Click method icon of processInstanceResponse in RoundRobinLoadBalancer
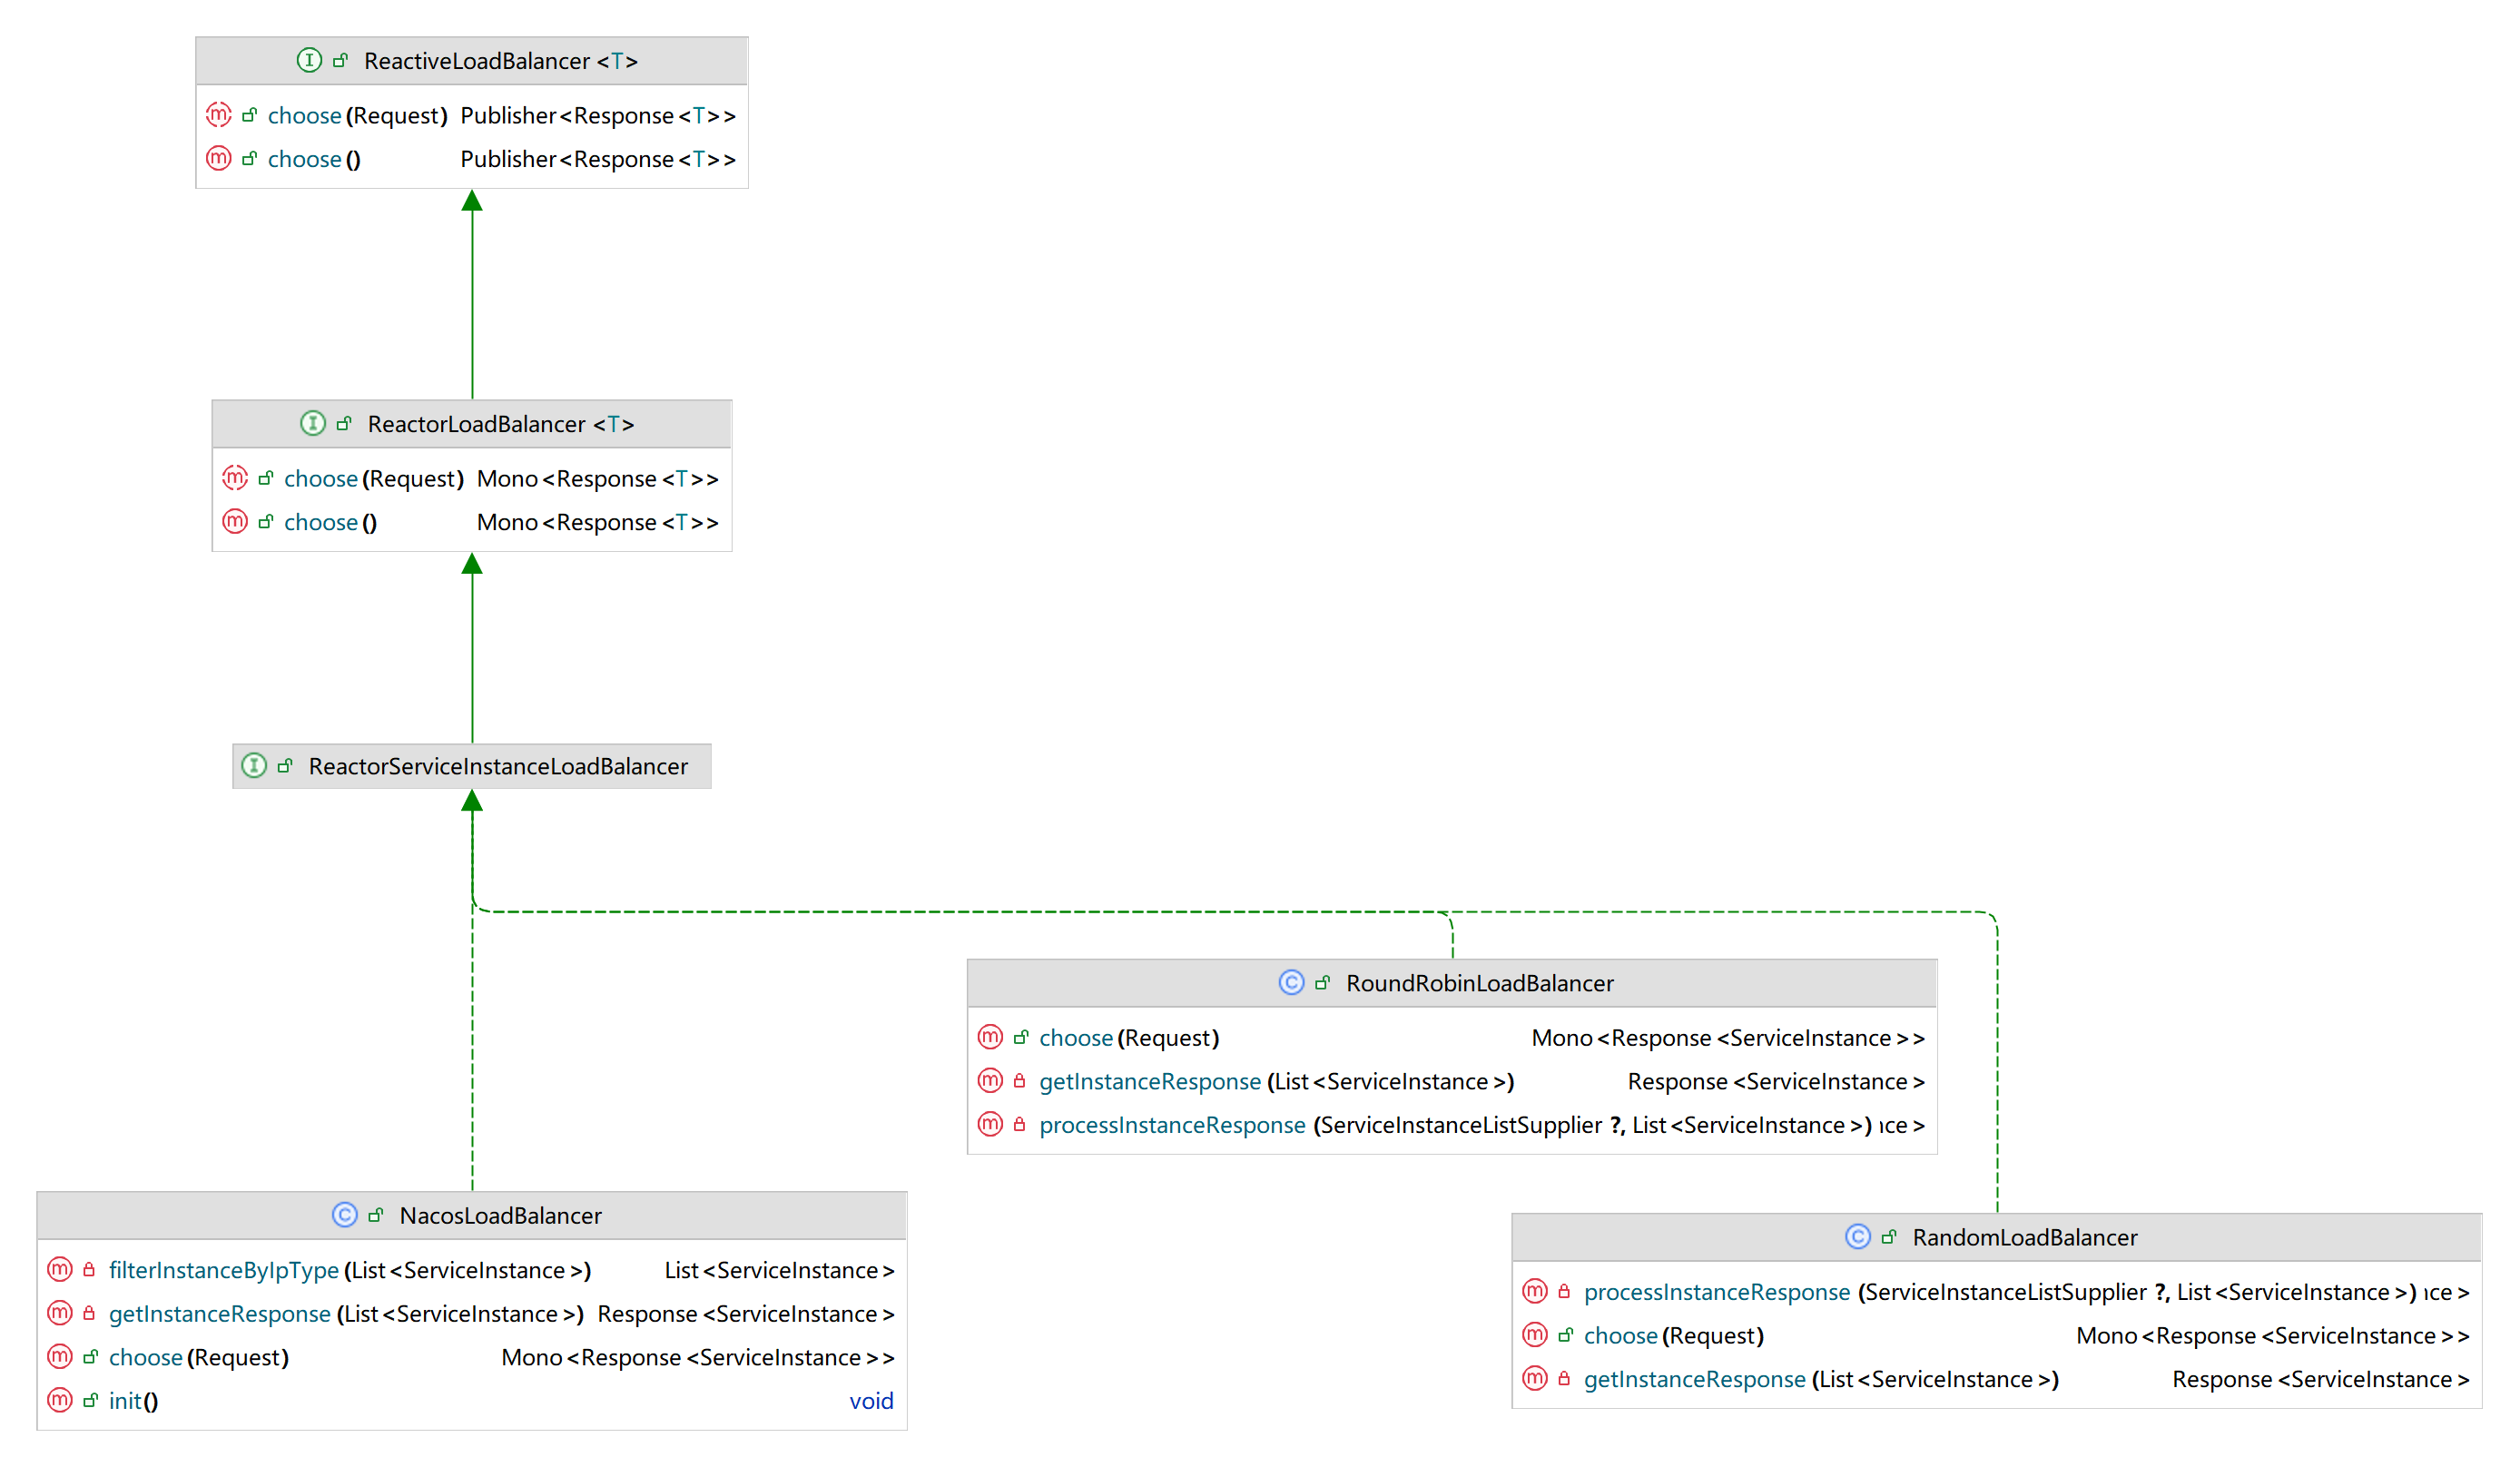Image resolution: width=2520 pixels, height=1467 pixels. (x=990, y=1124)
